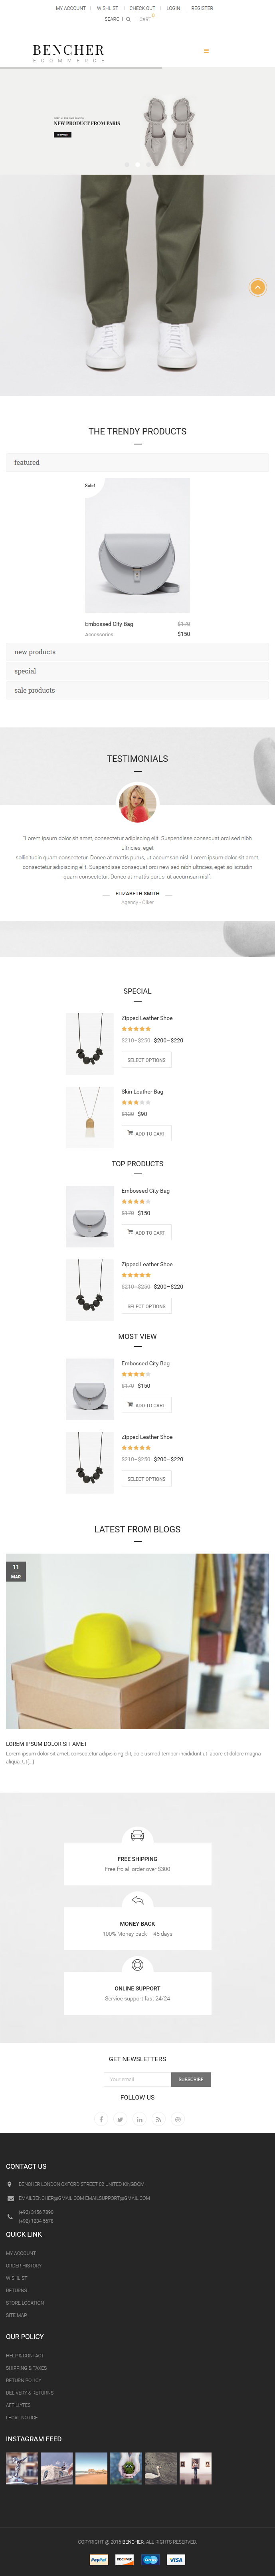Image resolution: width=275 pixels, height=2576 pixels.
Task: Click the search magnifier icon in header
Action: click(128, 19)
